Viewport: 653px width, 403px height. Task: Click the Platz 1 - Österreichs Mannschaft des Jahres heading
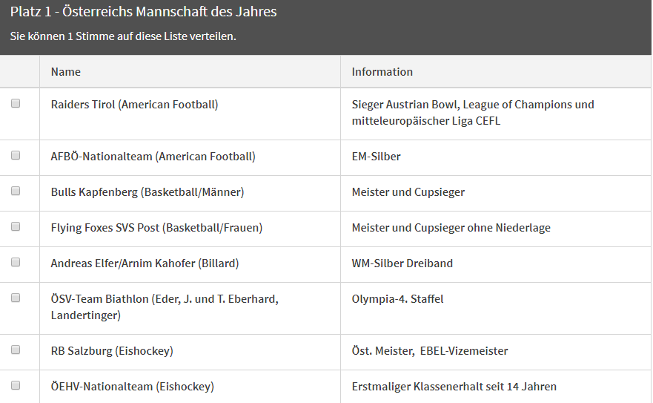(x=143, y=12)
